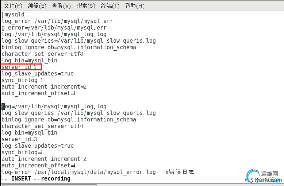Viewport: 284px width, 186px height.
Task: Click the first log_slow_queries line
Action: 78,41
